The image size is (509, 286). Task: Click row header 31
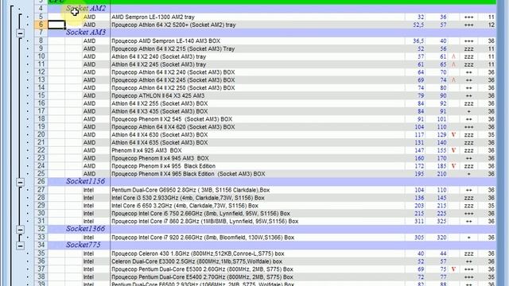[x=41, y=221]
